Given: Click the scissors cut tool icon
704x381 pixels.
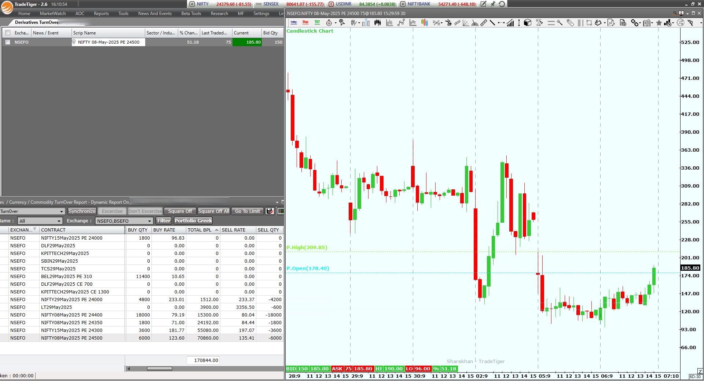Looking at the screenshot, I should pos(436,23).
